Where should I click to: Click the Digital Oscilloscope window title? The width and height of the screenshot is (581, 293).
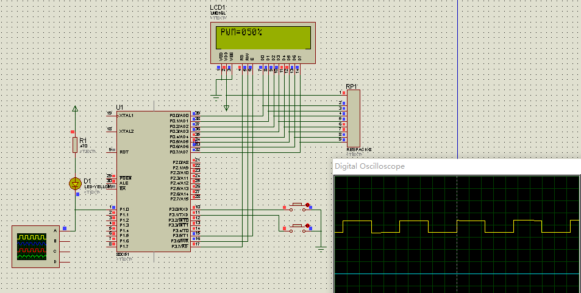[x=369, y=166]
